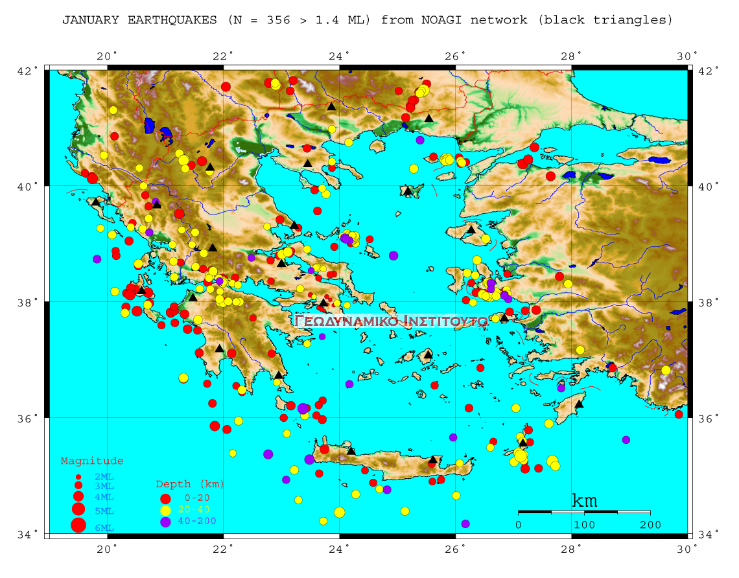This screenshot has width=739, height=578.
Task: Click the right axis "40°" latitude label
Action: tap(709, 187)
